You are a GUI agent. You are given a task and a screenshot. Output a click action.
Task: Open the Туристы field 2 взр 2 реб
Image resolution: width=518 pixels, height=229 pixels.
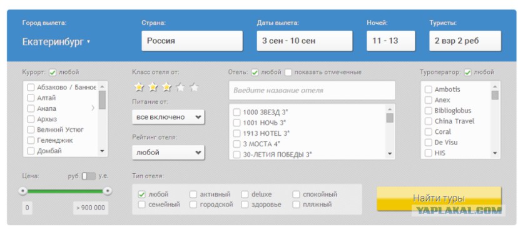coord(465,41)
